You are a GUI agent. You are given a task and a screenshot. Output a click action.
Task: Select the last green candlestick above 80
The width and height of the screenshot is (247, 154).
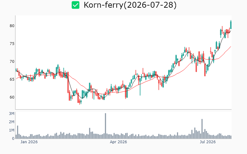[x=231, y=25]
